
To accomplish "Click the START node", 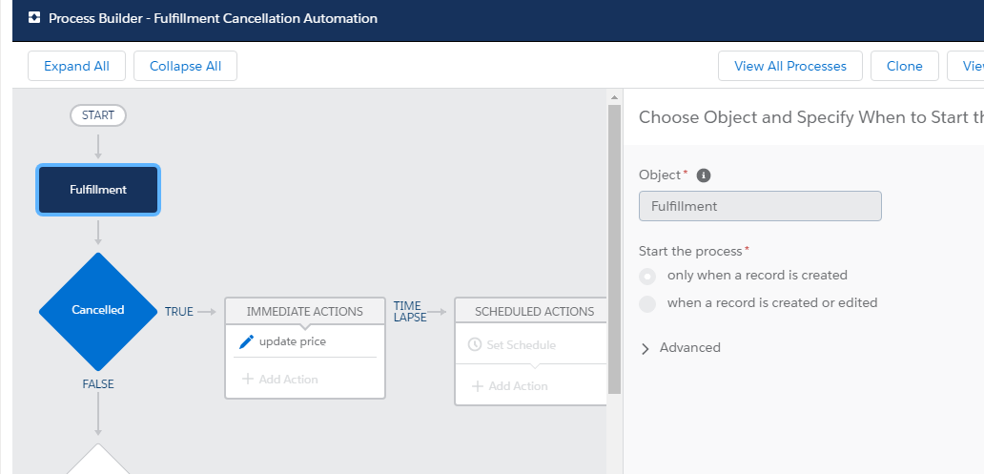I will click(98, 115).
